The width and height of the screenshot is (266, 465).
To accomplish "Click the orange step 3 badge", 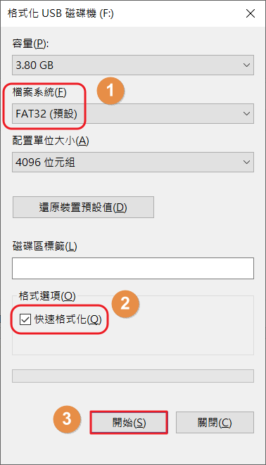I will click(x=67, y=419).
